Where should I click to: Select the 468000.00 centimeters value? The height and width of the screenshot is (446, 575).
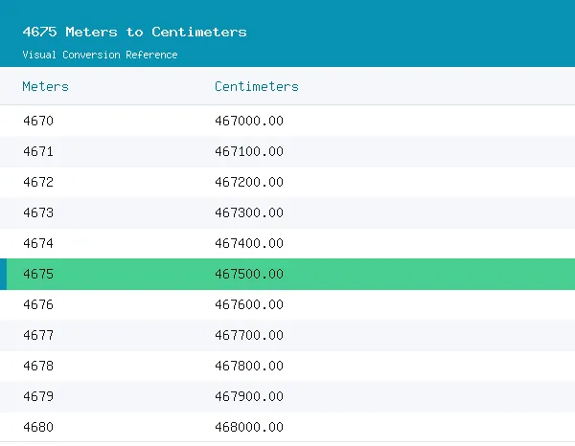click(249, 427)
